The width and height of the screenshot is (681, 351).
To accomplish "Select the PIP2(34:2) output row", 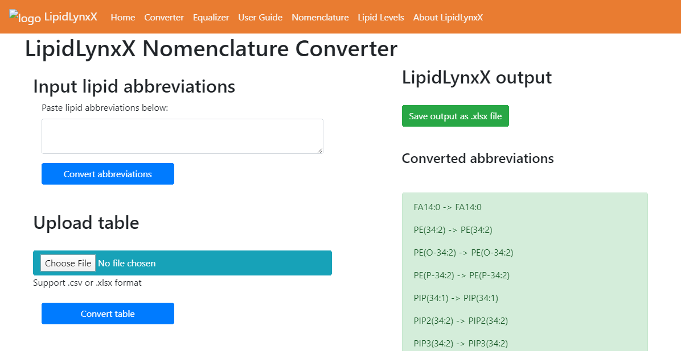I will (460, 320).
